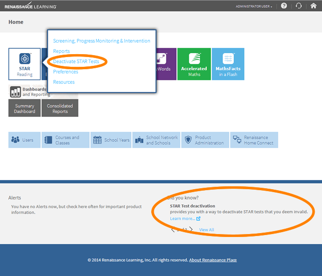The image size is (322, 276).
Task: Open the Summary Dashboard button
Action: [24, 108]
